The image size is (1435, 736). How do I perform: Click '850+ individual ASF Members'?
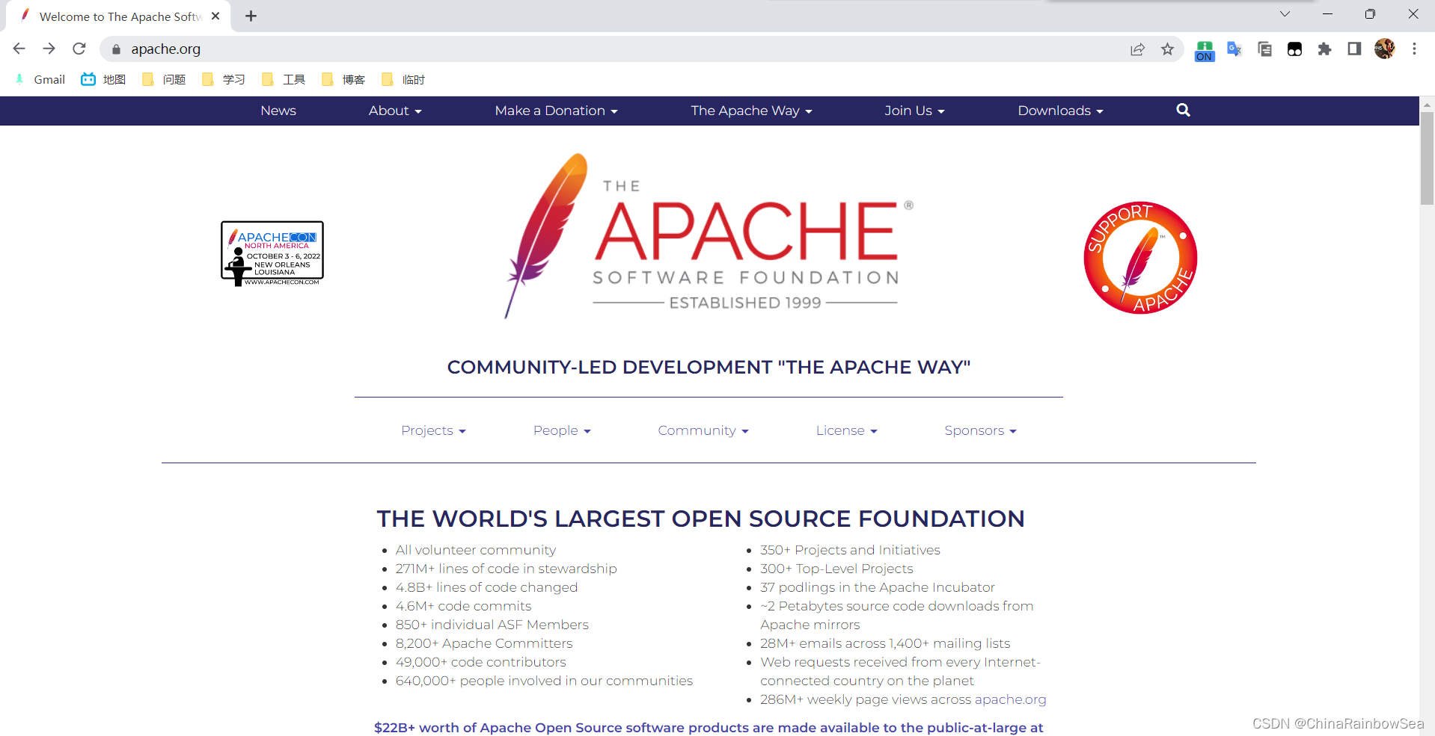click(492, 625)
